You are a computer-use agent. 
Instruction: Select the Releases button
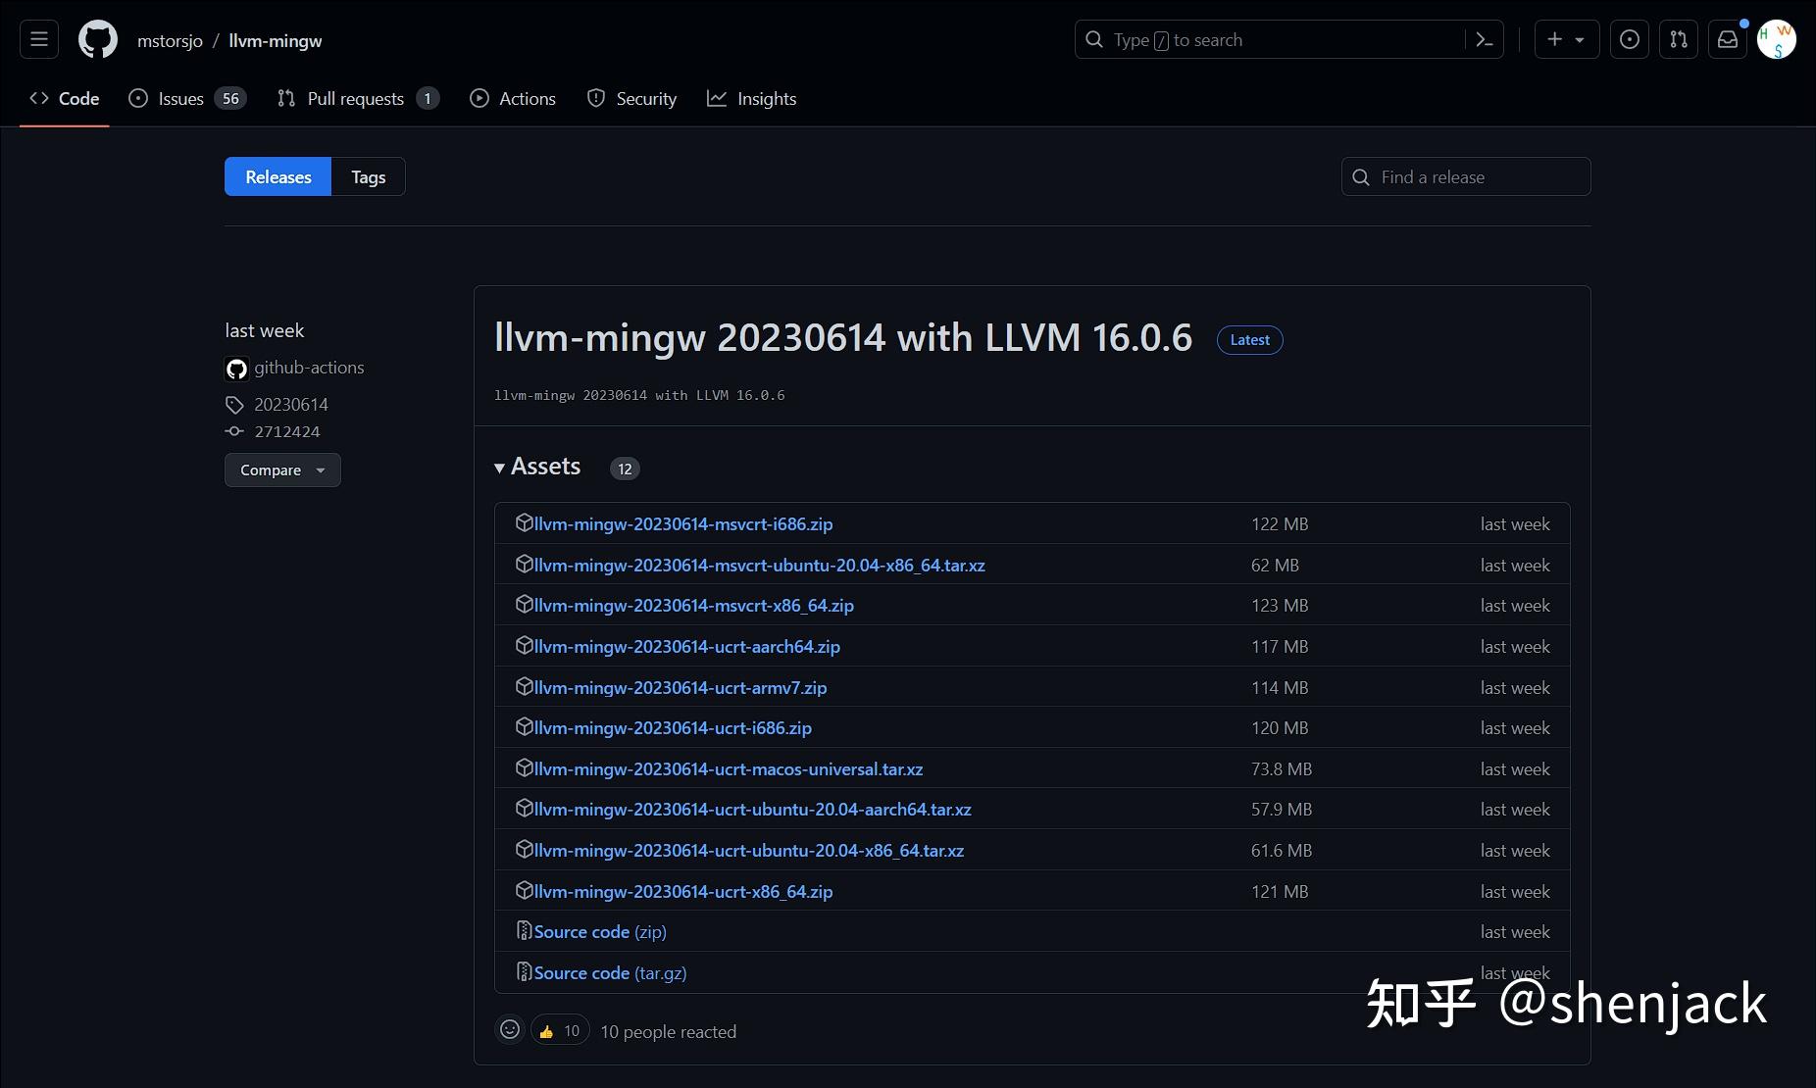coord(278,176)
